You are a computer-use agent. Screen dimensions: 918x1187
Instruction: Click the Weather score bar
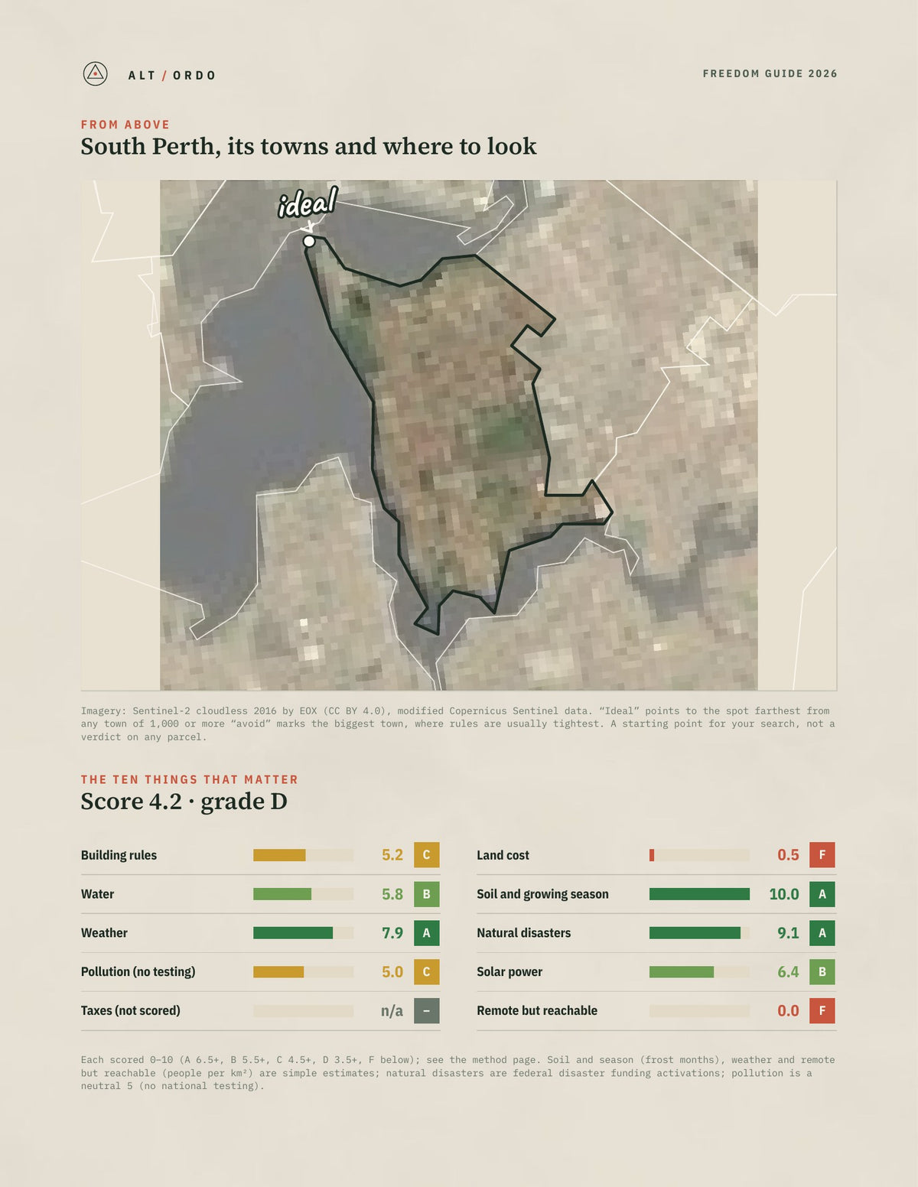(303, 933)
